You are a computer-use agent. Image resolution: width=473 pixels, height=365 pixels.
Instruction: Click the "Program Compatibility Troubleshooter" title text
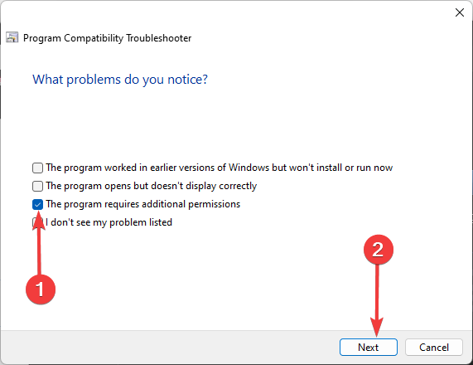click(107, 38)
